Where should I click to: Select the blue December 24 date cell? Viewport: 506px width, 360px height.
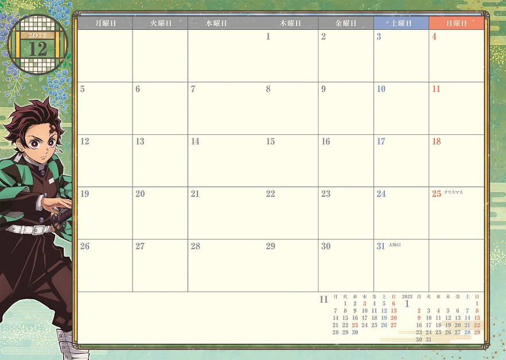click(x=402, y=213)
